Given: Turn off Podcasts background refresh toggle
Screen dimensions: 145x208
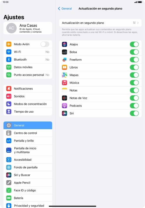Looking at the screenshot, I should tap(134, 106).
